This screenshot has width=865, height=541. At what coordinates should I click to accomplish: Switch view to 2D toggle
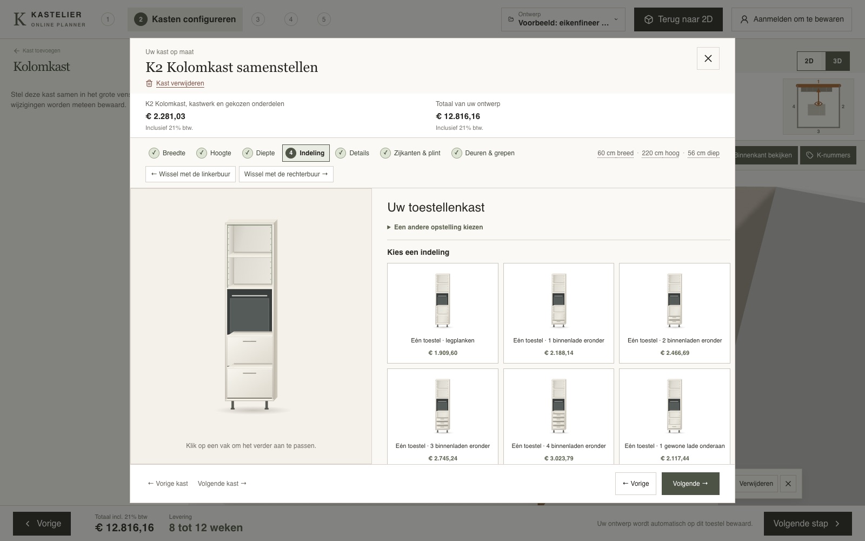[x=810, y=61]
